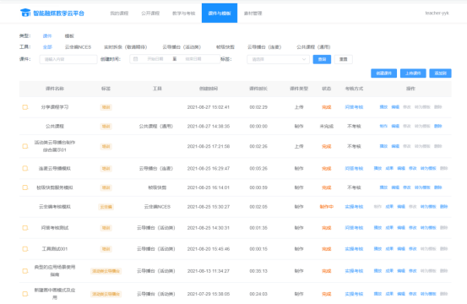467x304 pixels.
Task: Click the start date field
Action: tap(155, 59)
